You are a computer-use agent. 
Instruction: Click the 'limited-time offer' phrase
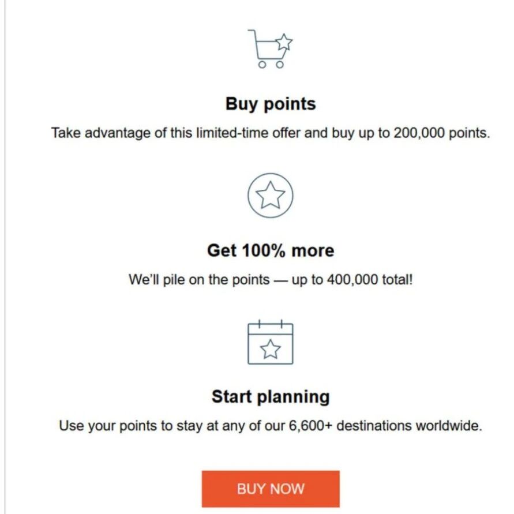click(248, 133)
